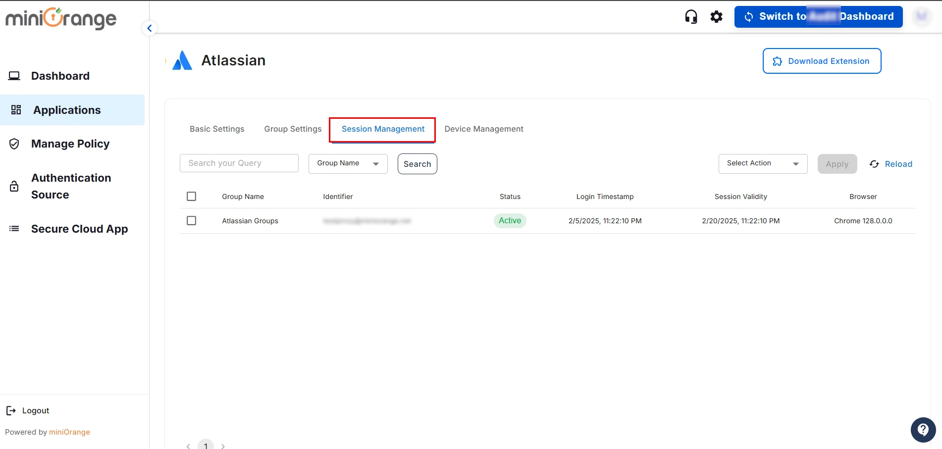Select the Applications grid icon

(16, 109)
